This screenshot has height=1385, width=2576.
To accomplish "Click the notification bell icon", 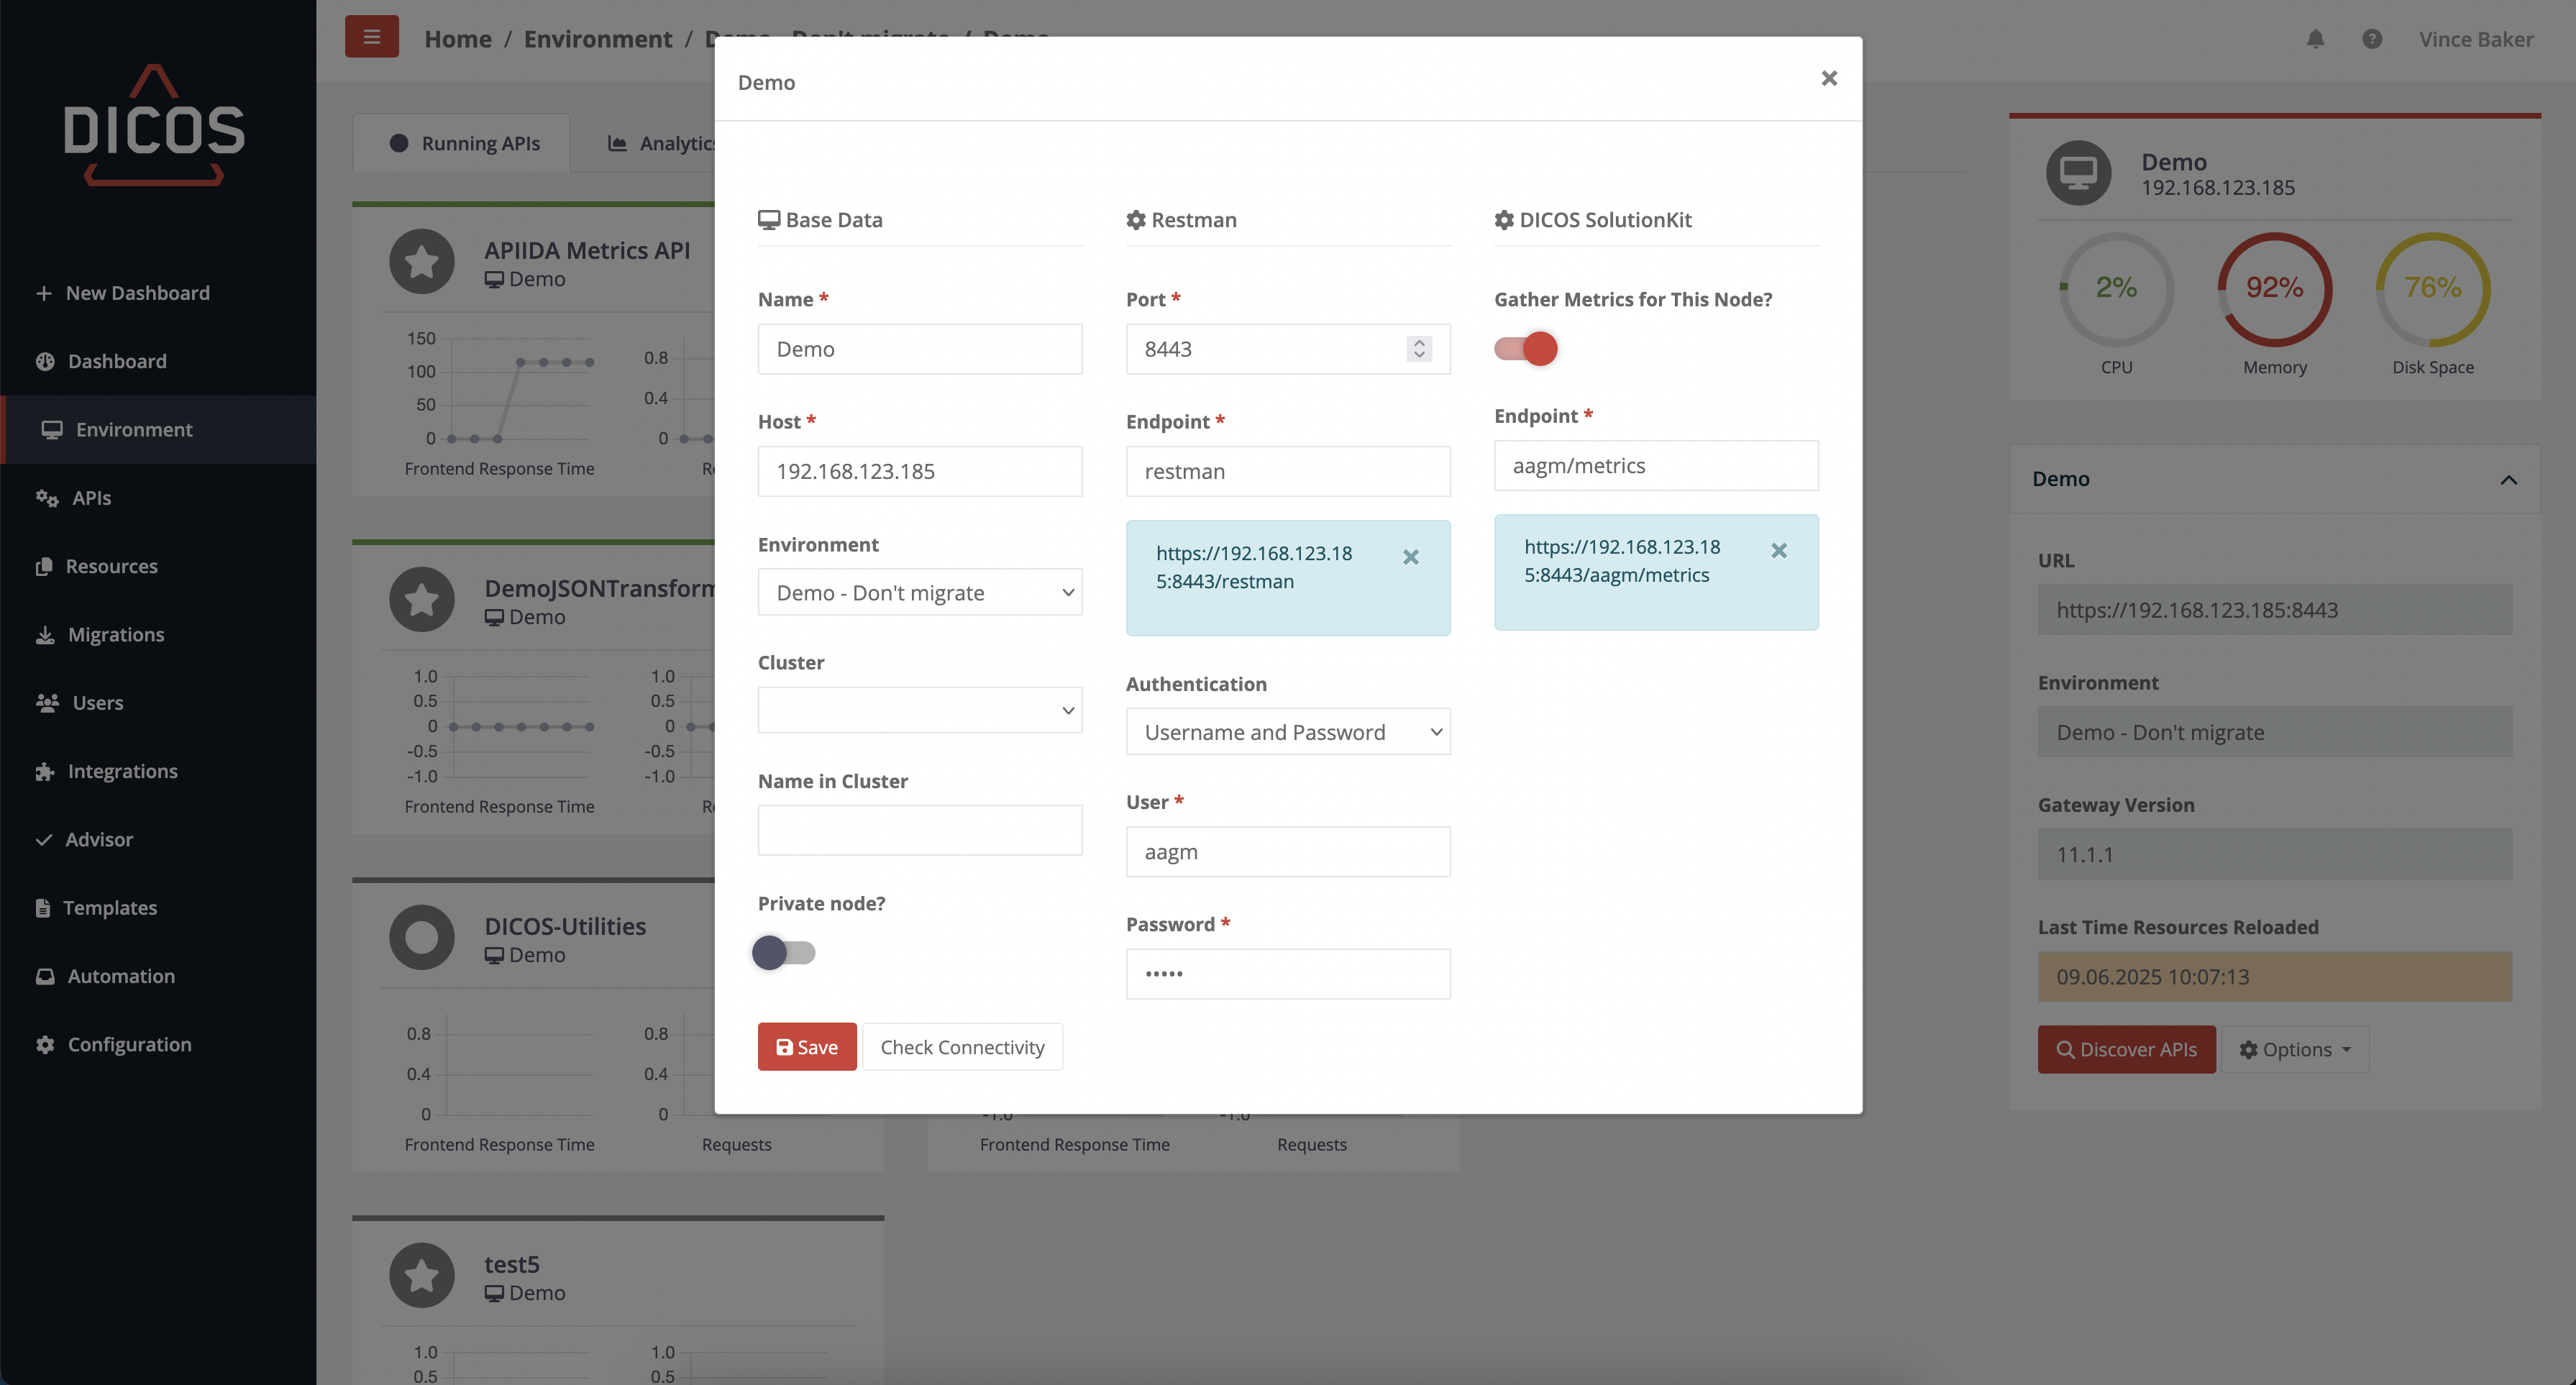I will tap(2315, 39).
